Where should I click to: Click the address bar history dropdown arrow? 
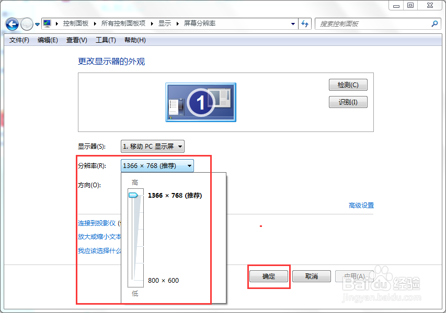pyautogui.click(x=293, y=23)
